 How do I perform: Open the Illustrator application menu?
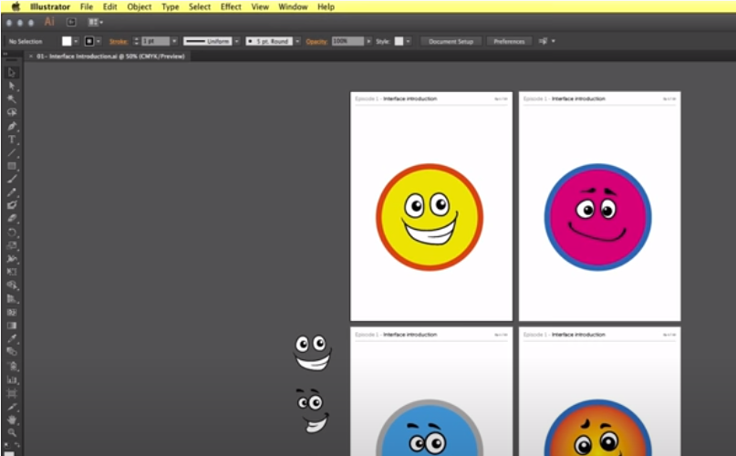coord(50,6)
